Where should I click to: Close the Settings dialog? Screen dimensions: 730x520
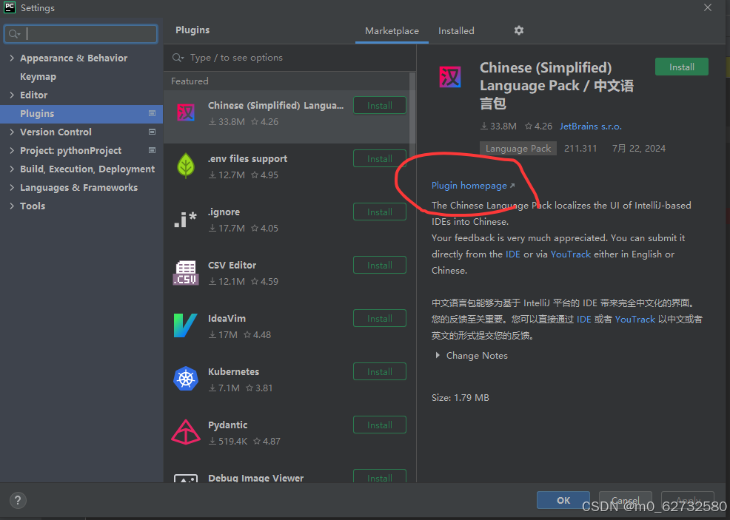(708, 7)
